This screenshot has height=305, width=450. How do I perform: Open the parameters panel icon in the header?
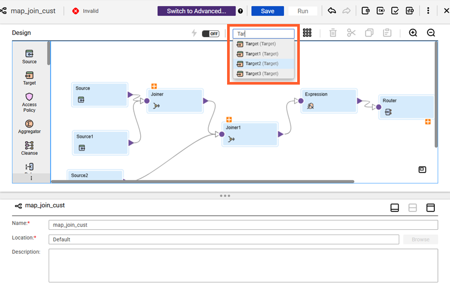[x=366, y=11]
